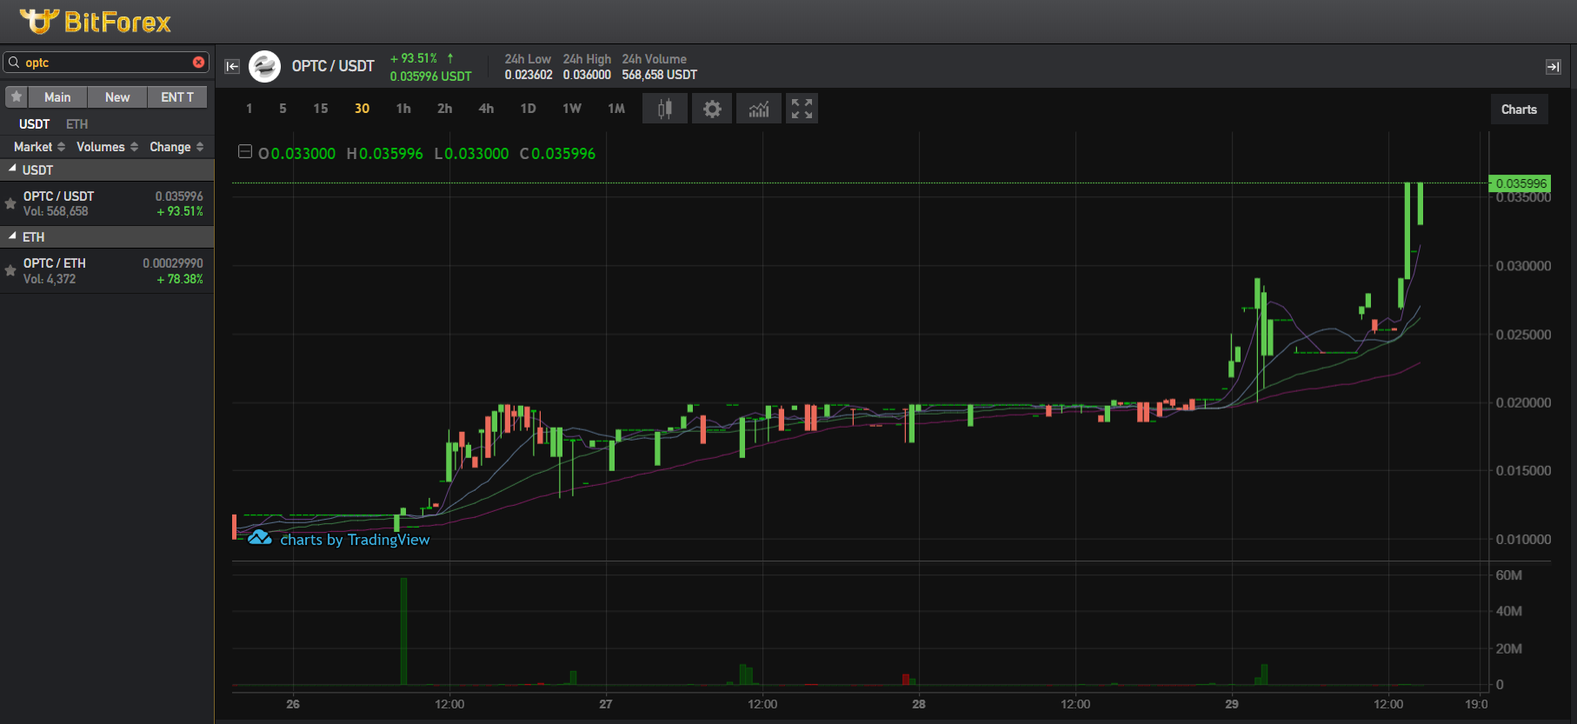The height and width of the screenshot is (724, 1577).
Task: Switch to the Main market tab
Action: pyautogui.click(x=57, y=97)
